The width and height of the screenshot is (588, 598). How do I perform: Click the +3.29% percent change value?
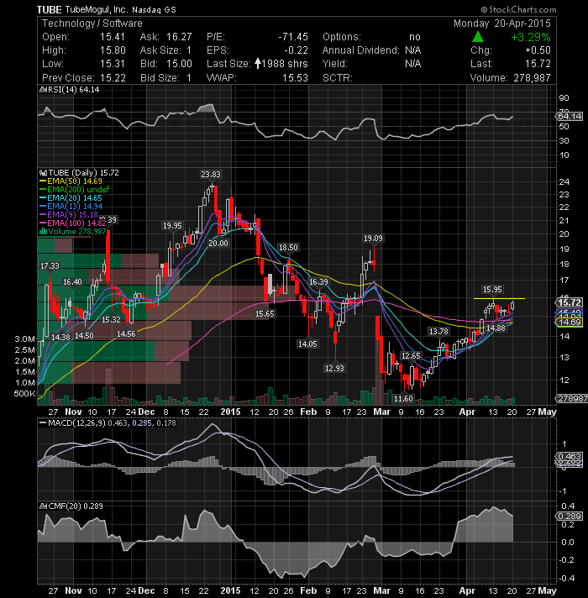[531, 37]
